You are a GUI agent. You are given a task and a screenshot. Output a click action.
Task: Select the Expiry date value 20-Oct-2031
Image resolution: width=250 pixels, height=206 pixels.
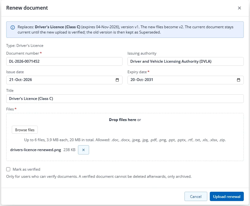point(142,80)
